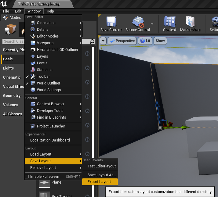Viewport: 218px width, 197px height.
Task: Expand the Viewports submenu arrow
Action: 81,43
